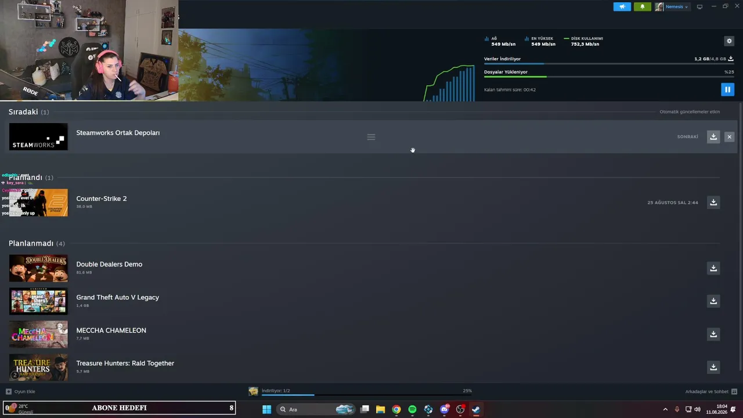Image resolution: width=743 pixels, height=418 pixels.
Task: Open Spotify from the taskbar
Action: (412, 409)
